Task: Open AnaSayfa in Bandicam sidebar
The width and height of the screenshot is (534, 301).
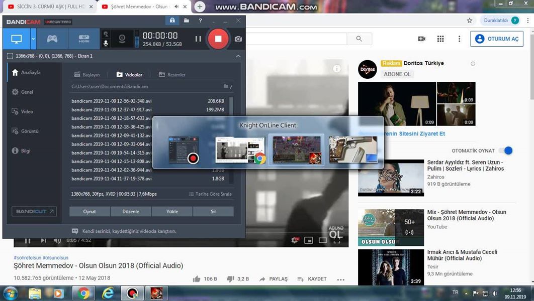Action: [x=26, y=72]
